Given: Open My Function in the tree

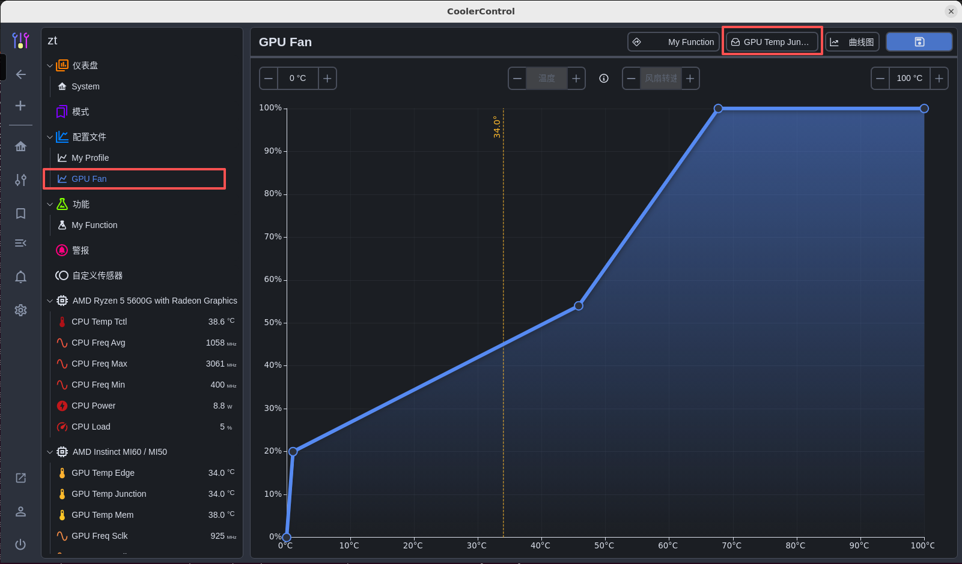Looking at the screenshot, I should (94, 225).
